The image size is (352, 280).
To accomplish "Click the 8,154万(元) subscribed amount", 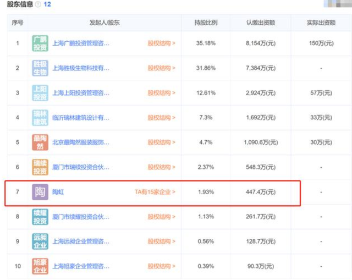I will point(261,43).
